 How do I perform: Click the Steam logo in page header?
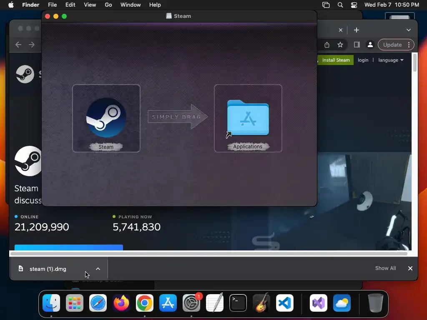pyautogui.click(x=25, y=74)
